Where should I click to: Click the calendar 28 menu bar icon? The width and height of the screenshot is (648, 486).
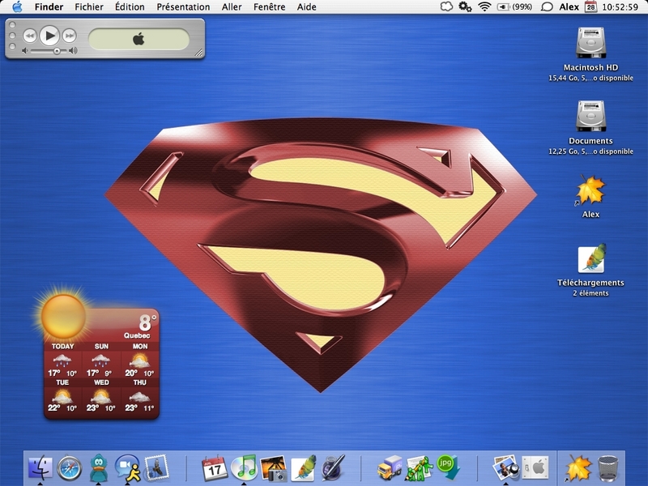pos(590,6)
